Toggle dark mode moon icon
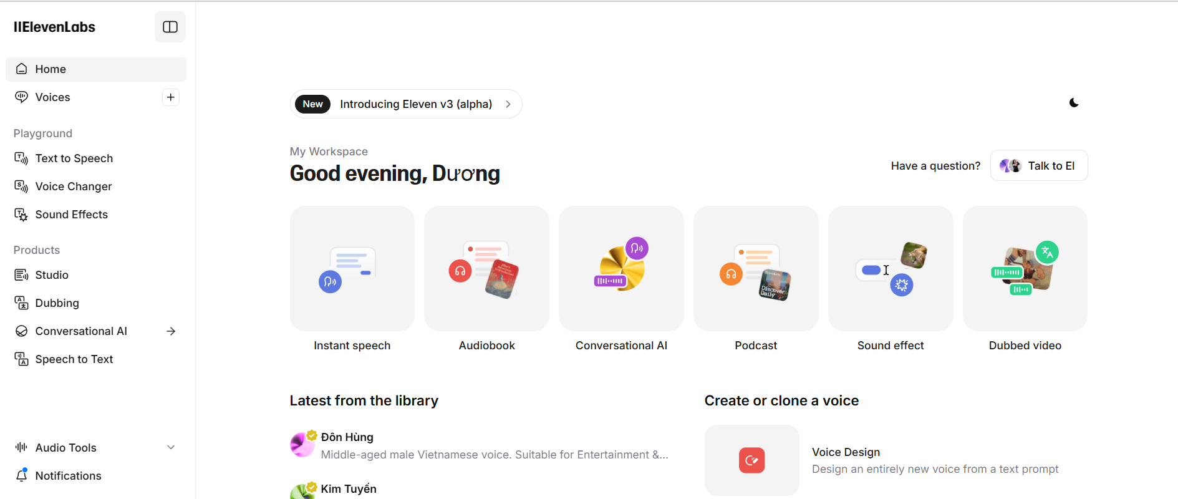Screen dimensions: 1178x499 [x=1073, y=103]
